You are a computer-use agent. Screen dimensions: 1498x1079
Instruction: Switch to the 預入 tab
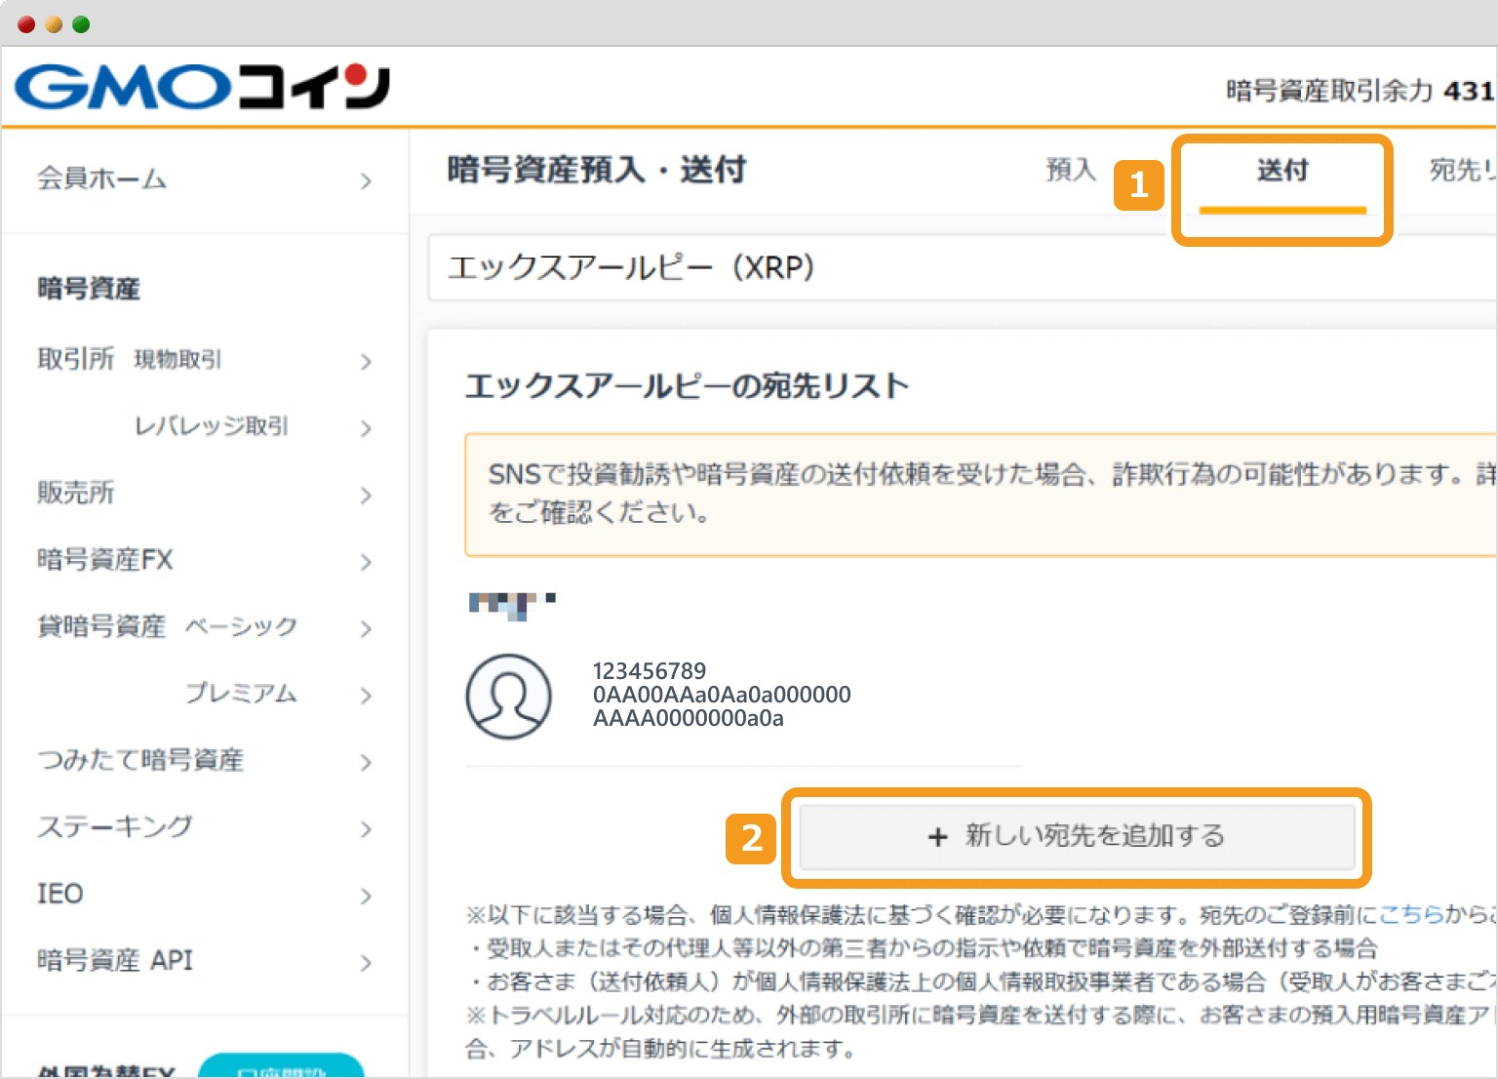(x=1071, y=170)
